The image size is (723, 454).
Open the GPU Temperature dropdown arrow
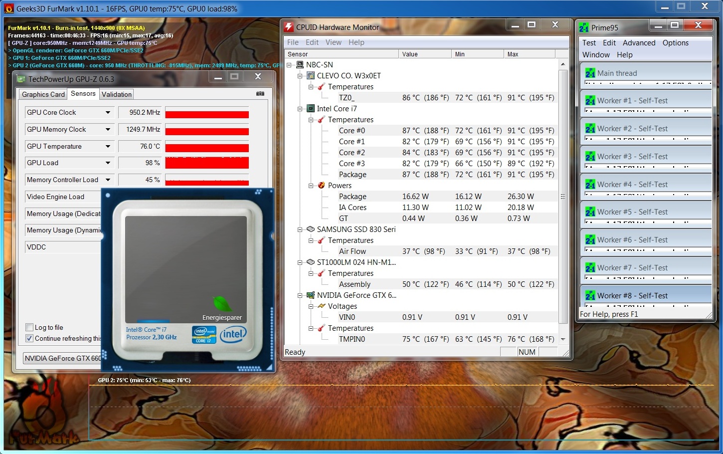(x=108, y=146)
